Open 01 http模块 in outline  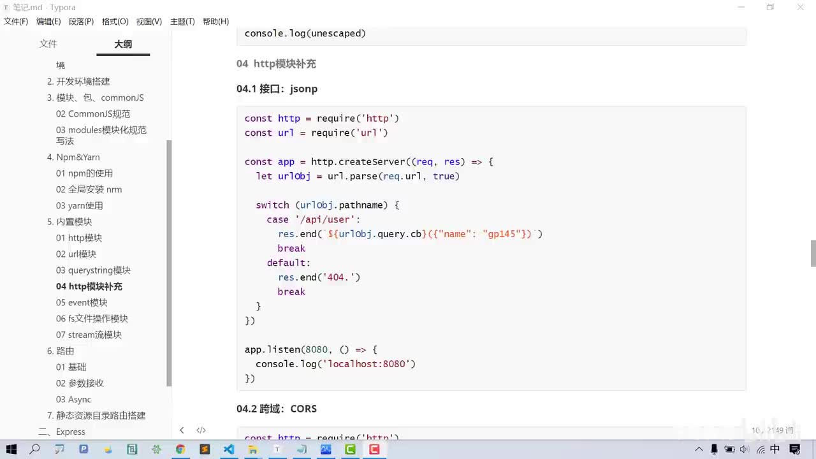coord(79,238)
